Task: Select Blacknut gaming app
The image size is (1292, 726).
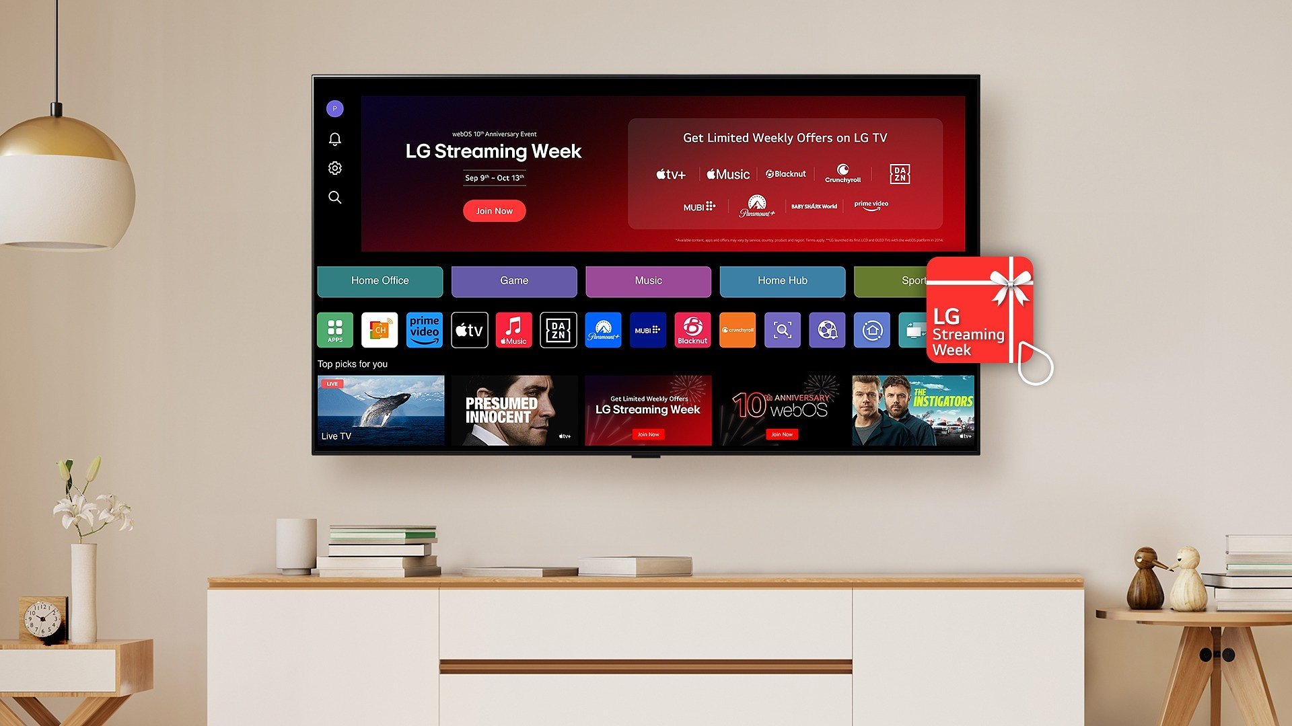Action: (692, 329)
